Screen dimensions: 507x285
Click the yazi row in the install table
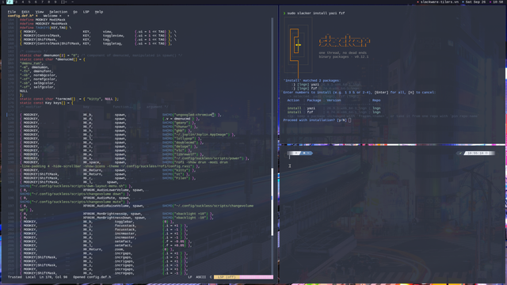click(x=334, y=108)
